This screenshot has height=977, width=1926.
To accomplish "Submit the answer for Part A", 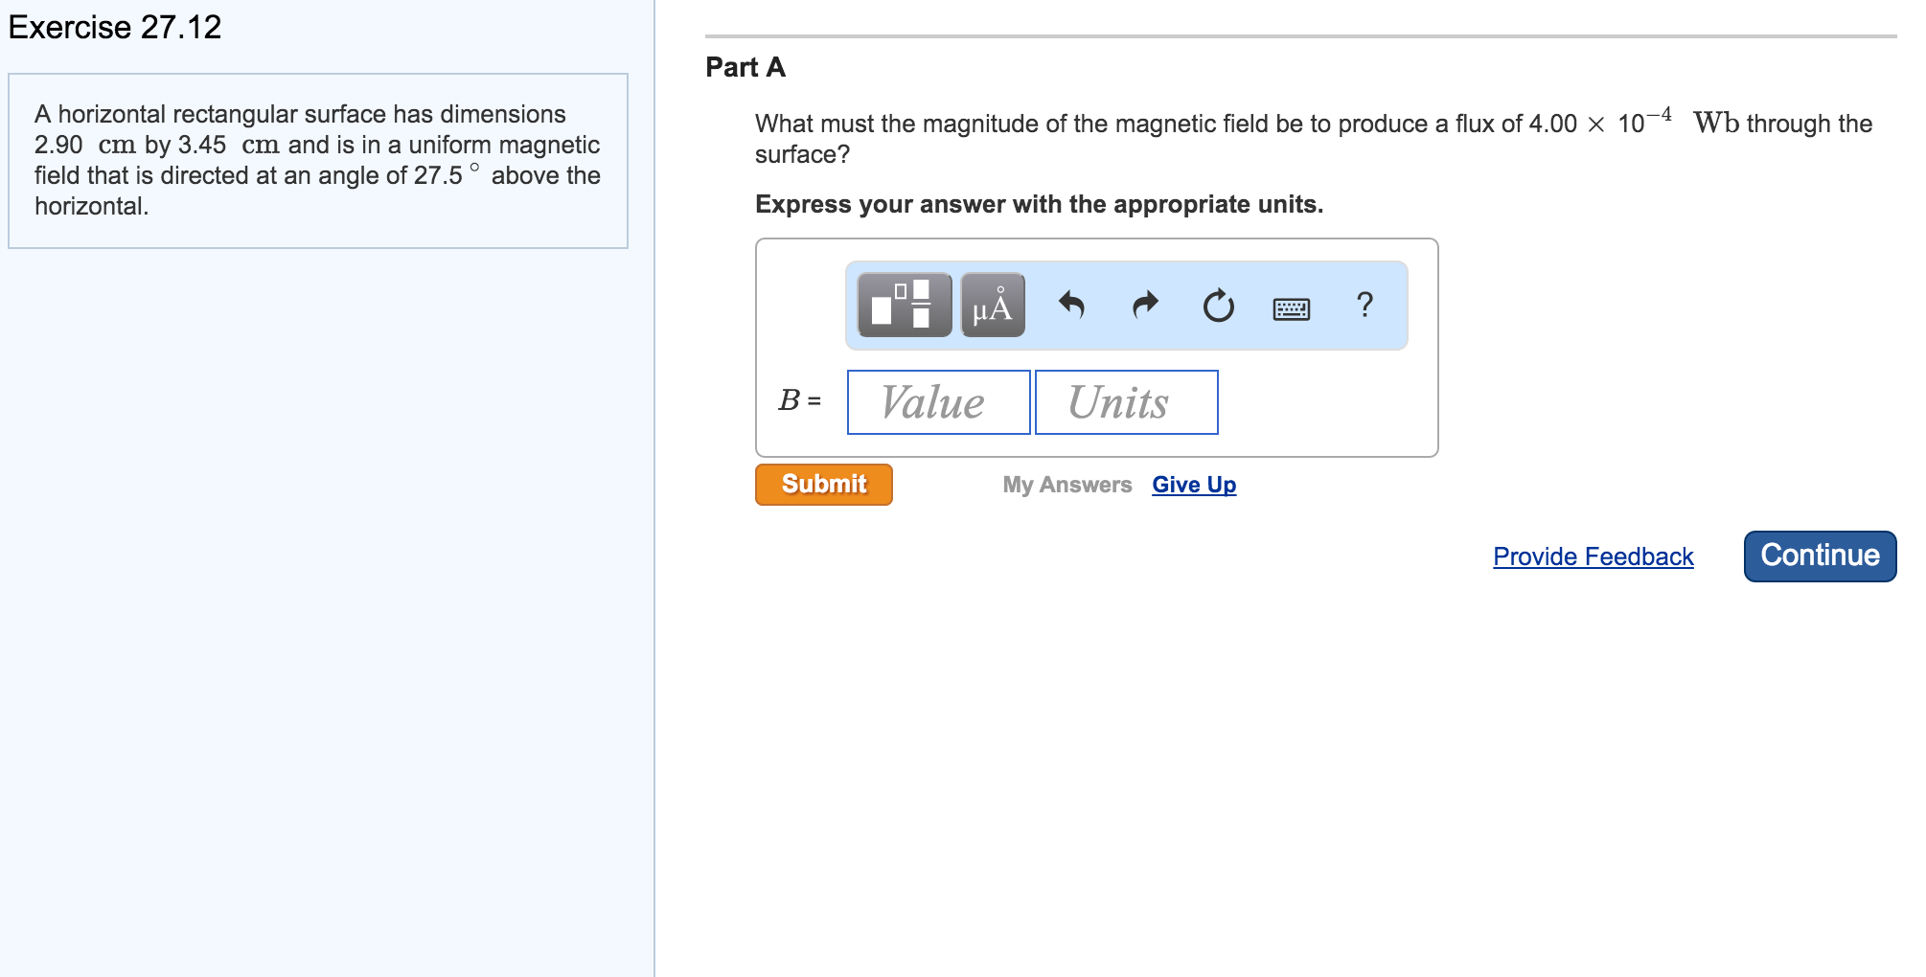I will [x=822, y=484].
